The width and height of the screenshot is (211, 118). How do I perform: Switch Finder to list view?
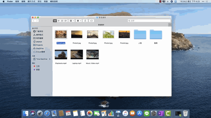pyautogui.click(x=59, y=21)
